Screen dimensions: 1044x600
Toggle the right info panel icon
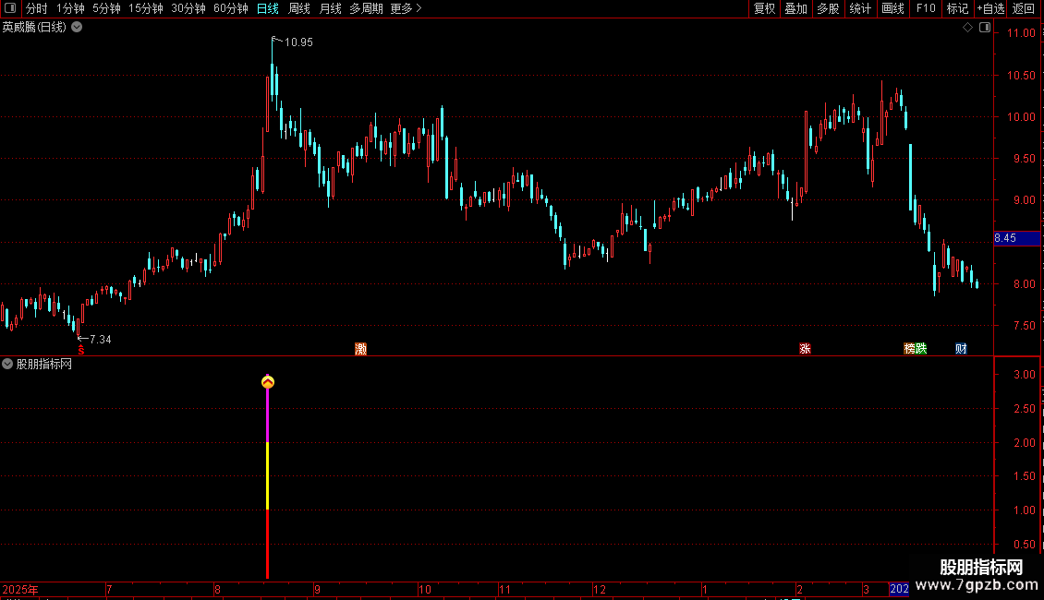985,28
